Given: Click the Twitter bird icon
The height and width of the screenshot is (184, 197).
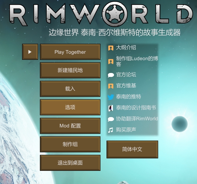Looking at the screenshot, I should (x=111, y=97).
